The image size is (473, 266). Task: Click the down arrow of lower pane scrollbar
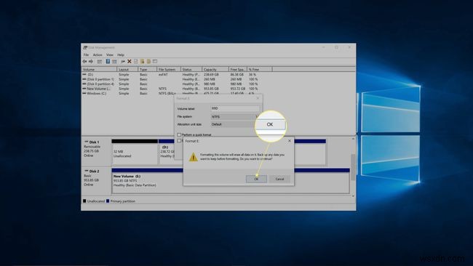click(x=353, y=196)
